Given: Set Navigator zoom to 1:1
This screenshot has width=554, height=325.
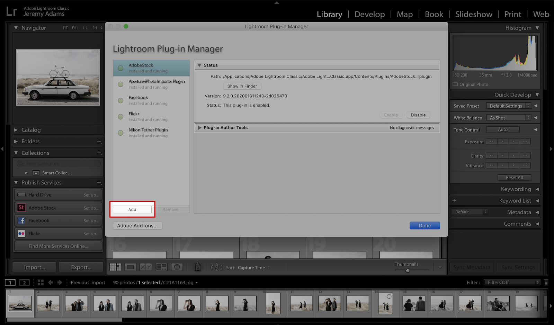Looking at the screenshot, I should point(85,28).
